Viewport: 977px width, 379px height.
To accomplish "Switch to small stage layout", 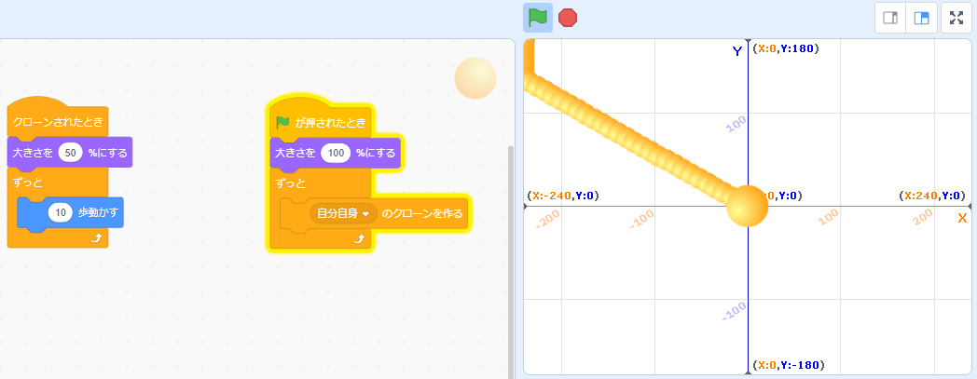I will click(890, 18).
